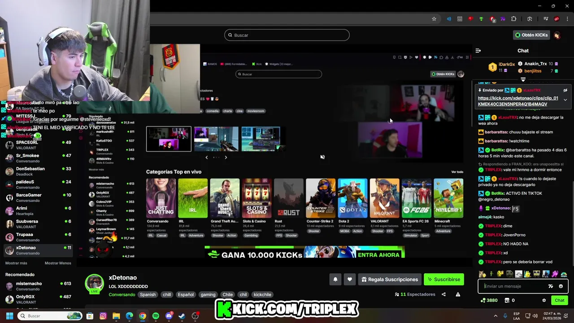
Task: Hide the pinned message with eye icon
Action: [x=565, y=91]
